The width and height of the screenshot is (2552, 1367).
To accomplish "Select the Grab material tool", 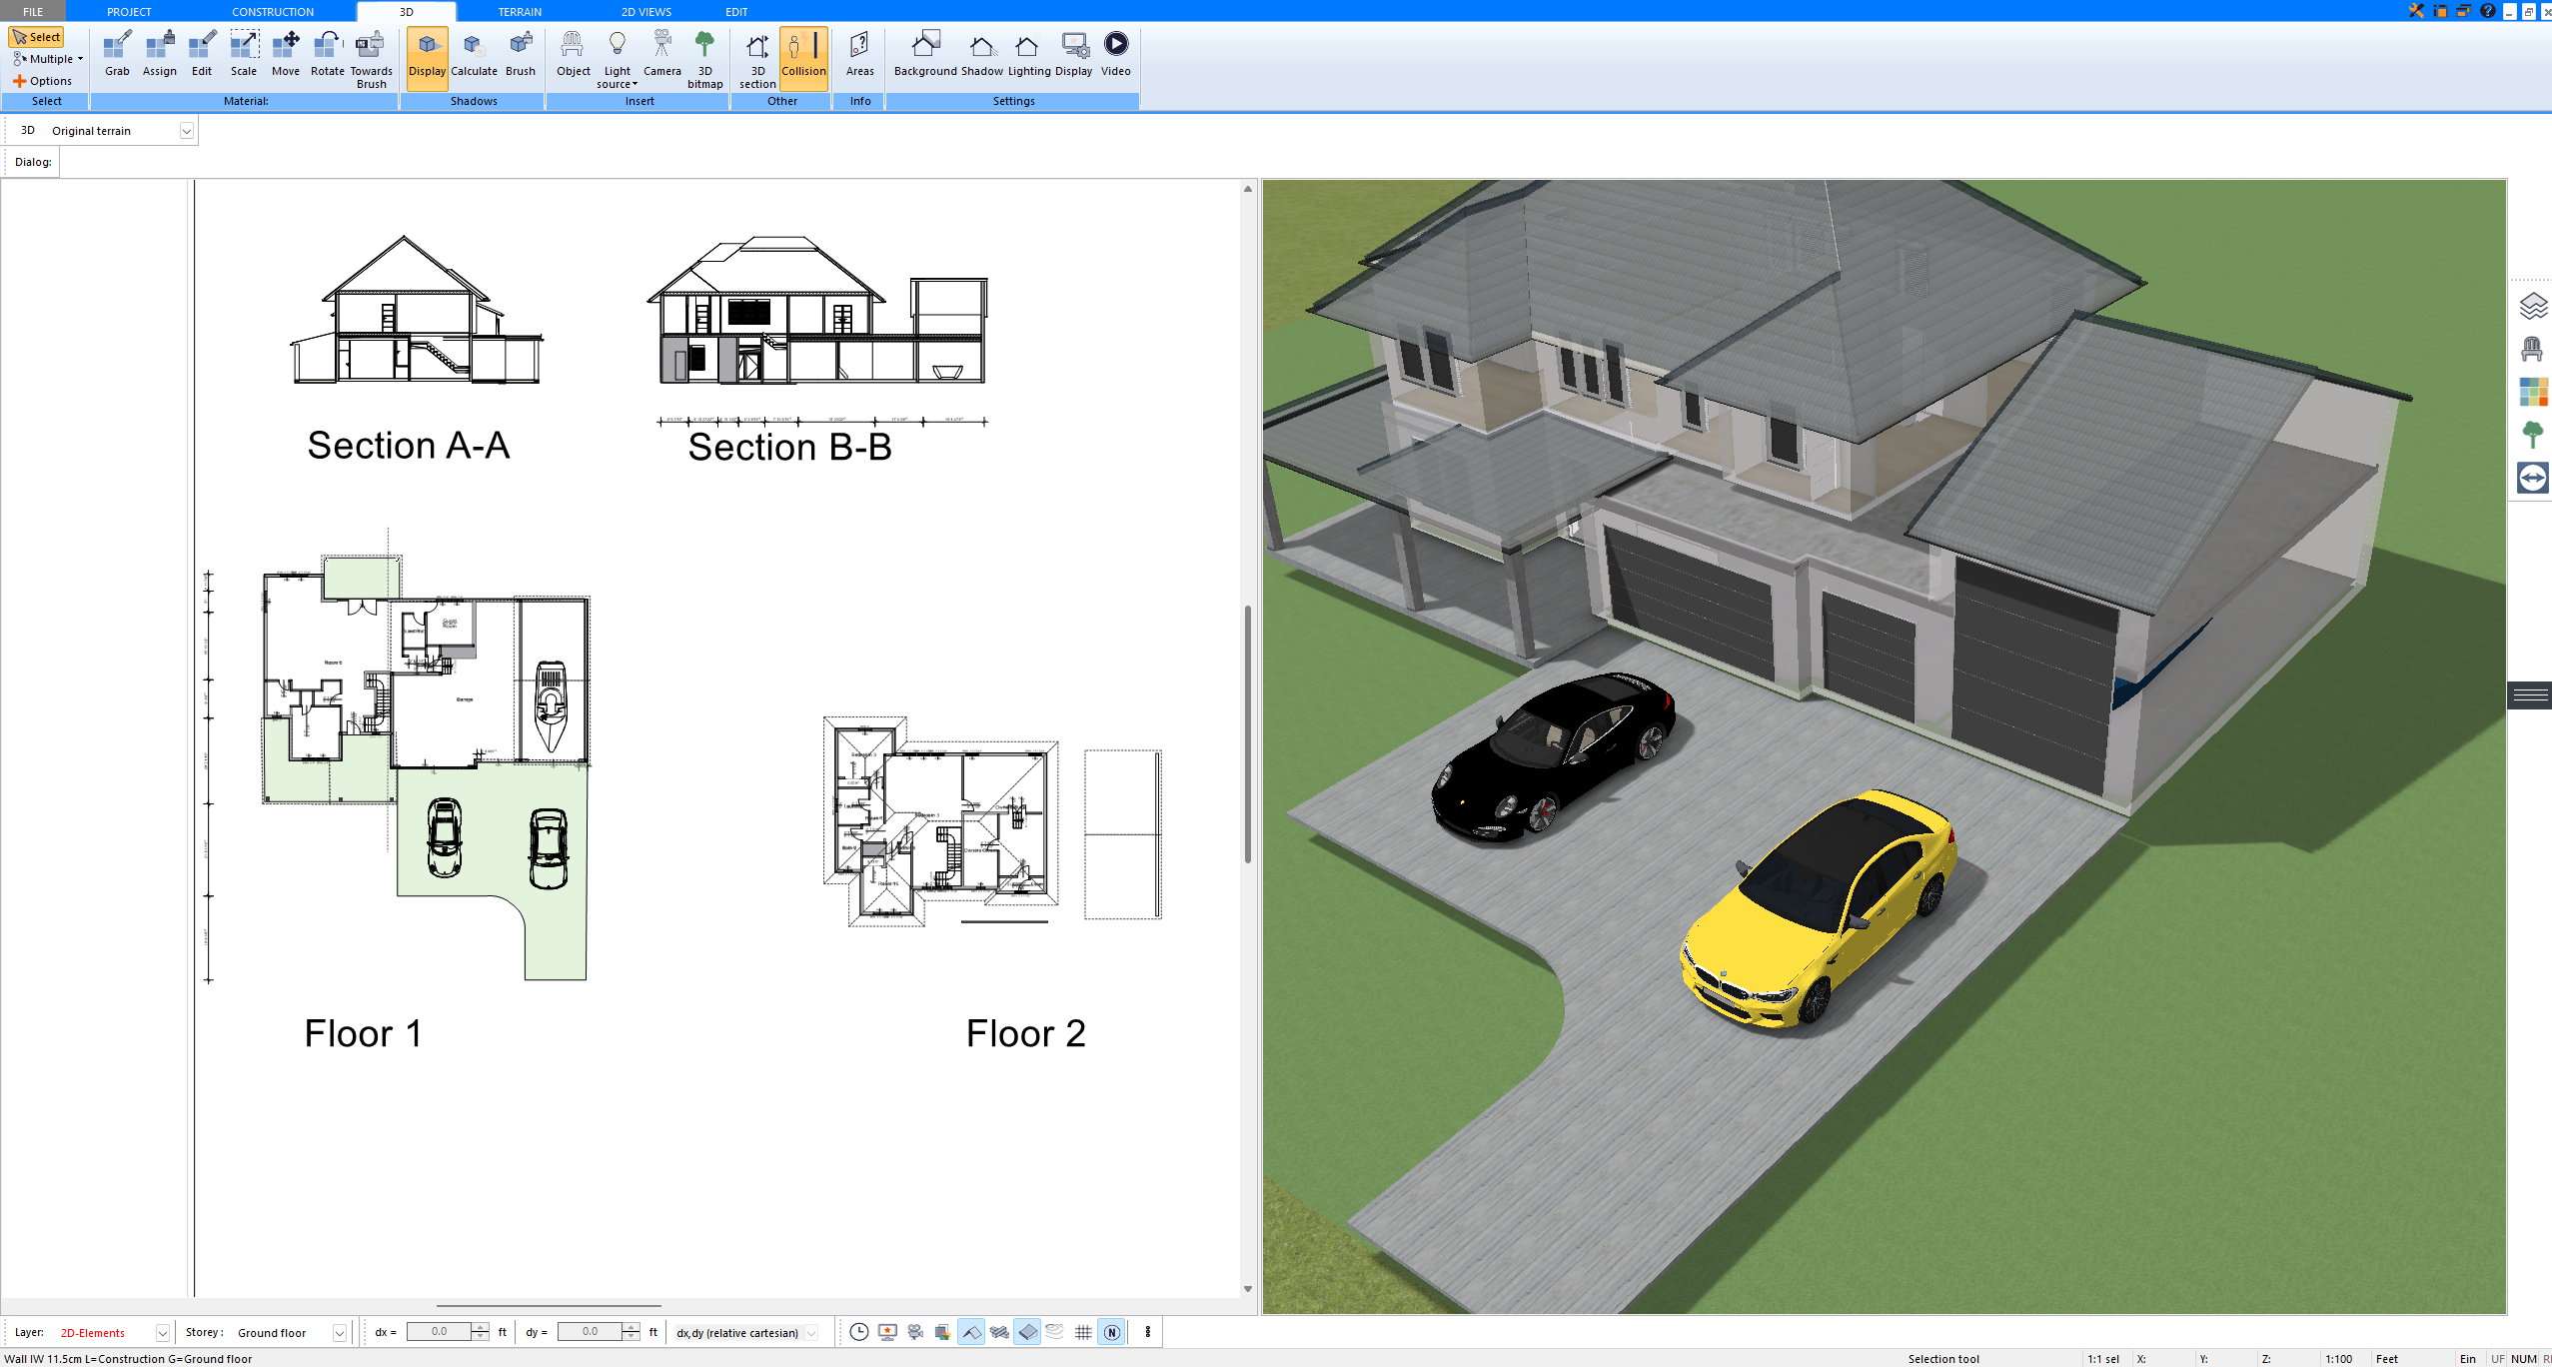I will [117, 54].
